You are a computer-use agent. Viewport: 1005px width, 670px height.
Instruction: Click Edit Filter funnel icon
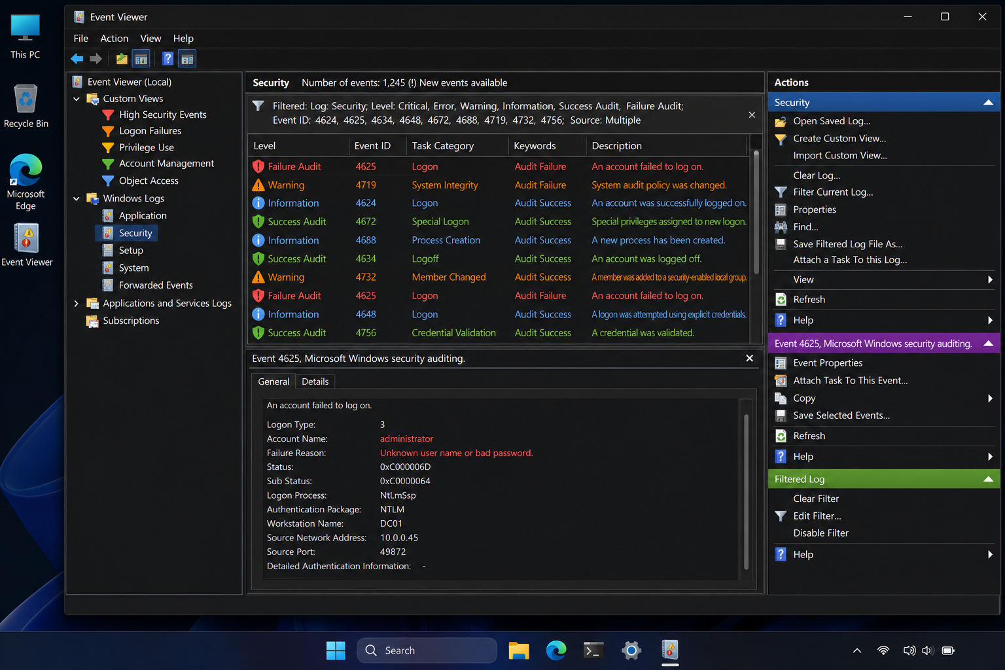point(781,516)
